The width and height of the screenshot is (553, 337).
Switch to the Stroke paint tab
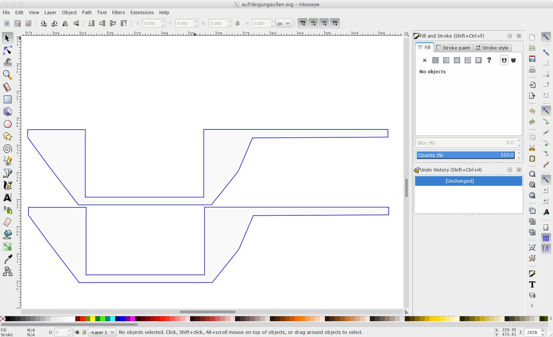pyautogui.click(x=453, y=48)
